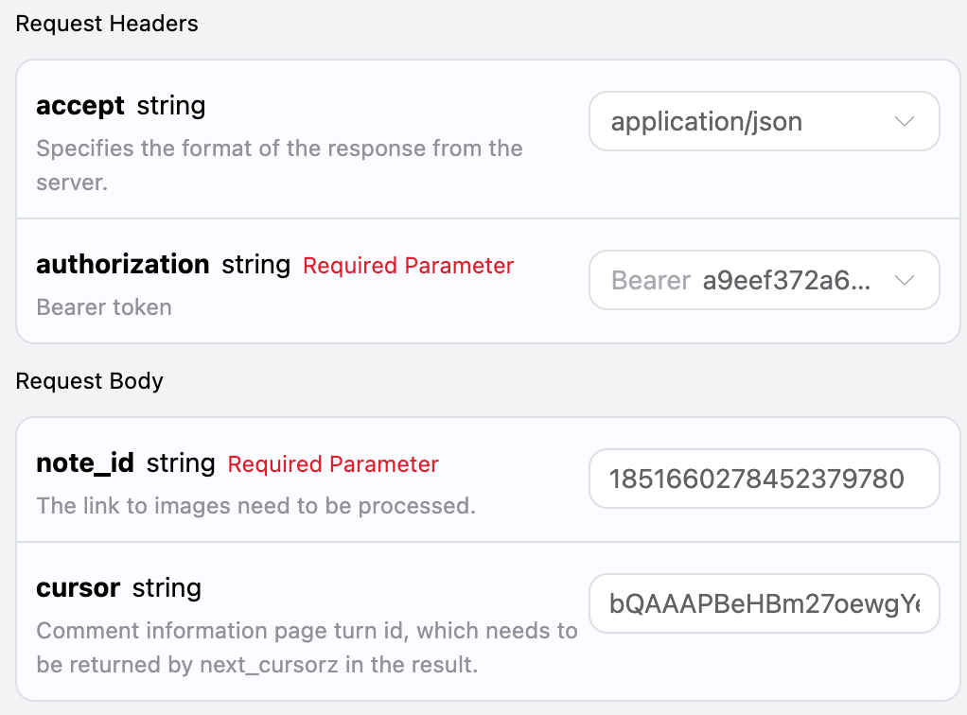Click the Request Body section heading

coord(90,381)
